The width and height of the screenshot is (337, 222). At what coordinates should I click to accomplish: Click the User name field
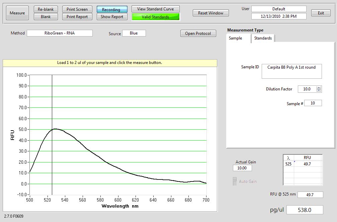coord(279,9)
